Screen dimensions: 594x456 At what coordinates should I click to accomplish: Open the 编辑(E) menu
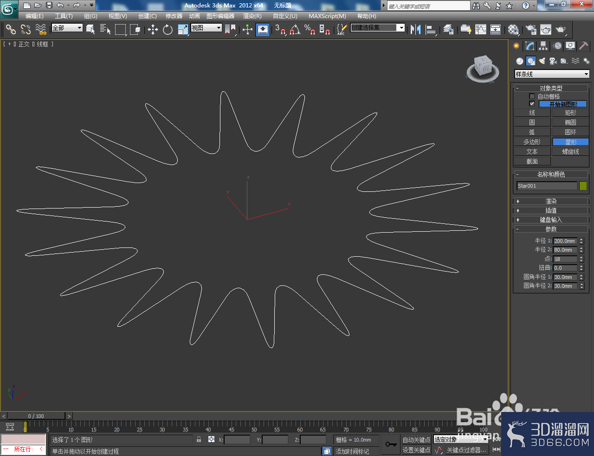click(x=34, y=16)
